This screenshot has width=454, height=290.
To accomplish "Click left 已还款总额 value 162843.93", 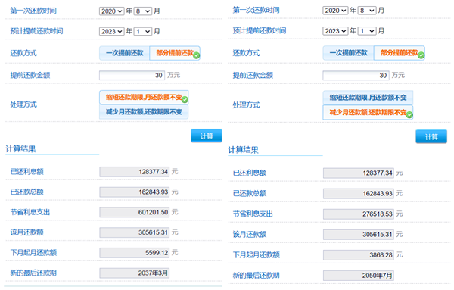I will (135, 192).
